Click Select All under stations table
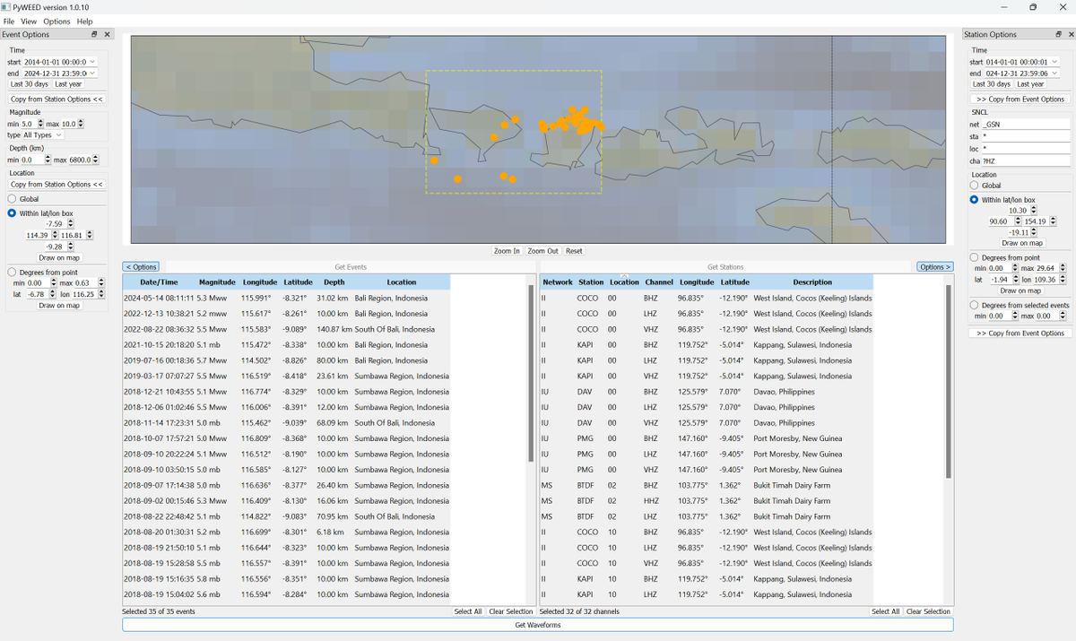This screenshot has height=641, width=1076. 885,611
